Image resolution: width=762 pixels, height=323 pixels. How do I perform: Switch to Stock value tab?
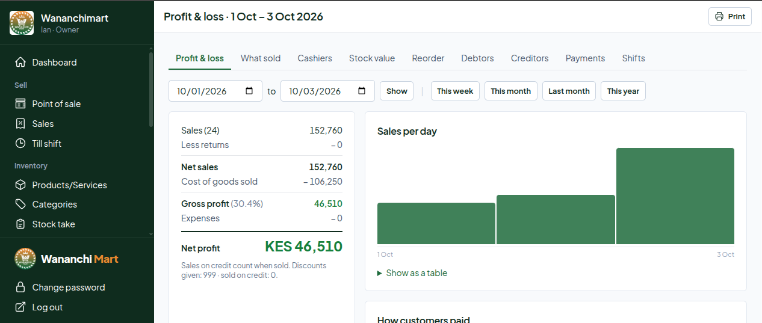point(372,58)
